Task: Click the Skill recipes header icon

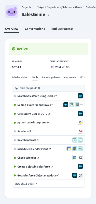Action: 17,88
